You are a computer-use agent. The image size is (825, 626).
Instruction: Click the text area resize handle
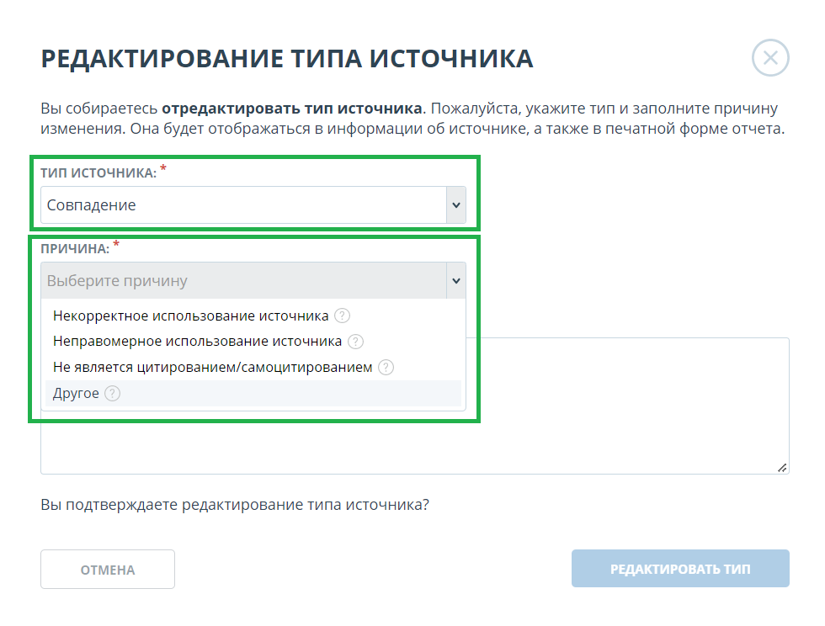click(782, 468)
